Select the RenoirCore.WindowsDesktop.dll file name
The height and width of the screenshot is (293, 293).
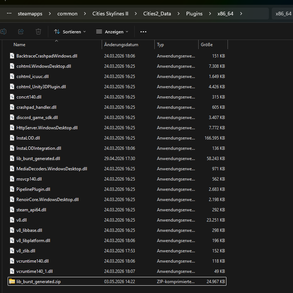(48, 200)
